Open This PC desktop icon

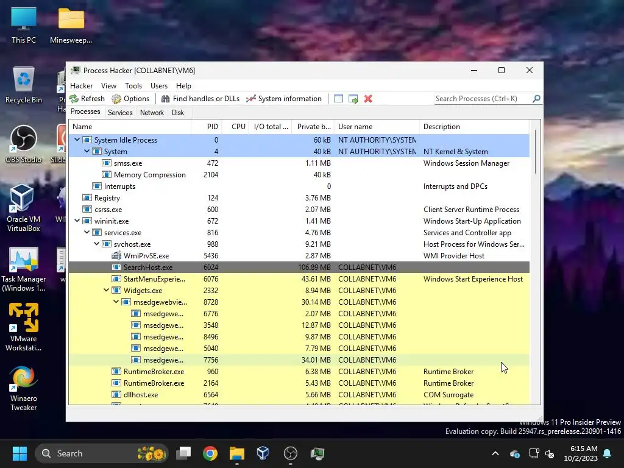[x=24, y=26]
